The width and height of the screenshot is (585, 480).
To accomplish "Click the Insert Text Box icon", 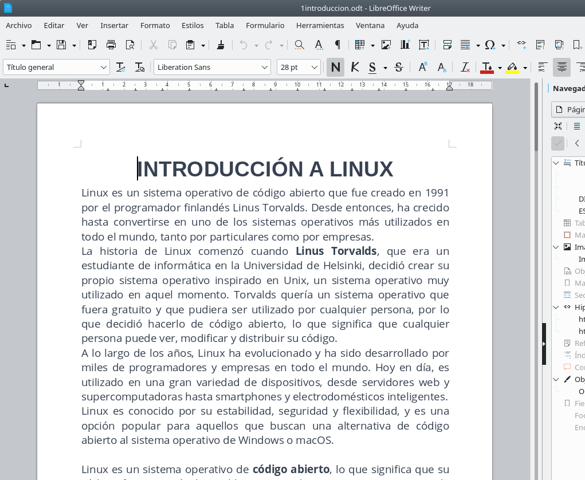I will (x=424, y=45).
